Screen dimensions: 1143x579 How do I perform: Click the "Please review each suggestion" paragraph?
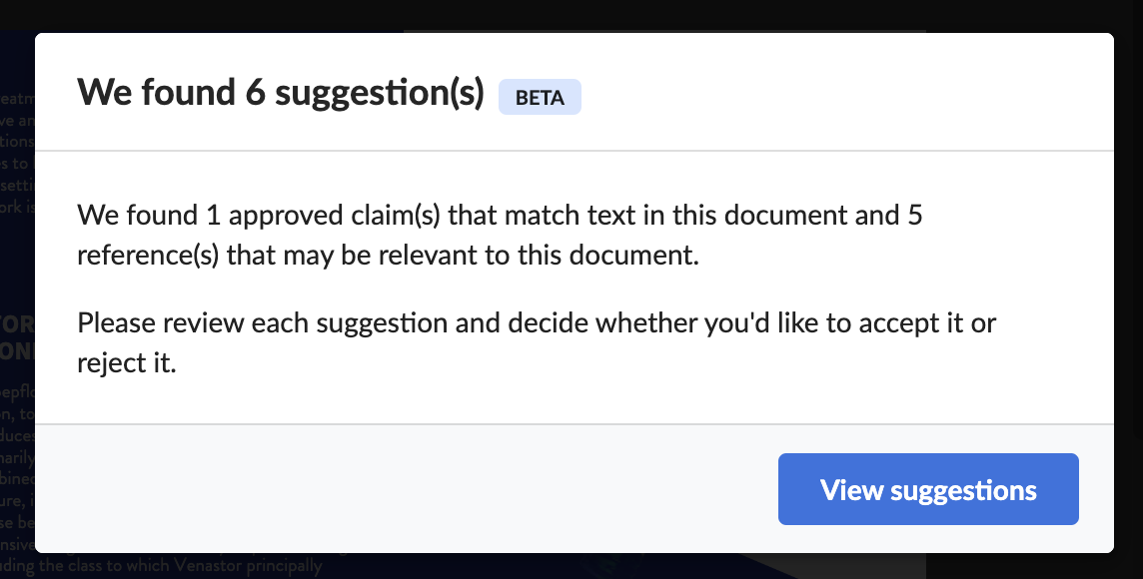537,342
